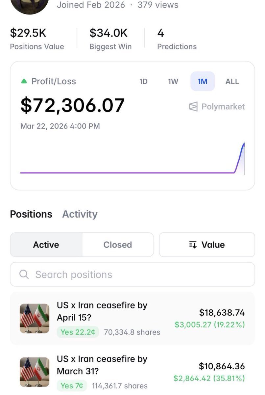Screen dimensions: 265x395
Task: Tap the profile avatar picture
Action: (30, 5)
